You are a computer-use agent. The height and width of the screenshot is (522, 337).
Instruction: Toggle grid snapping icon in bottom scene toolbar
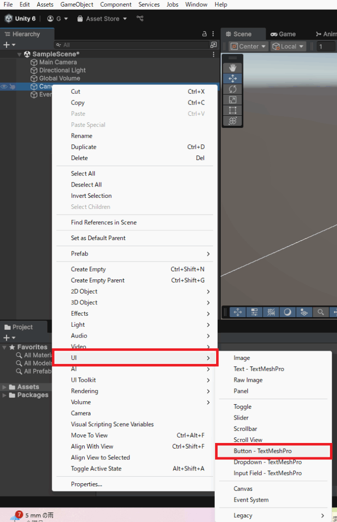click(271, 312)
